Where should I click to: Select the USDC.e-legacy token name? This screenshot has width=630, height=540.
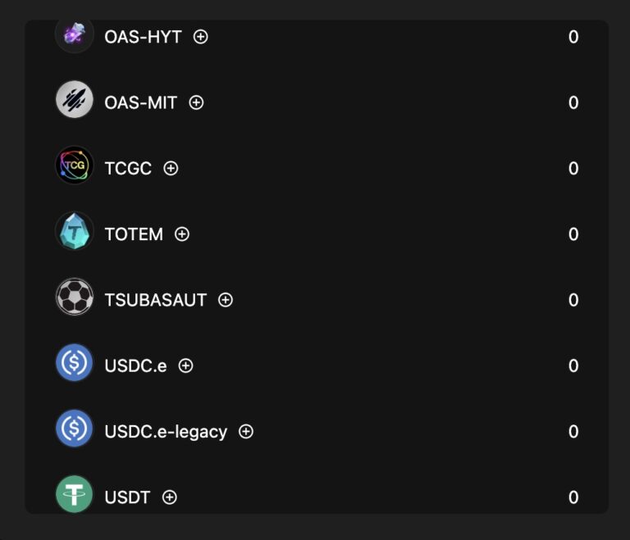(166, 431)
